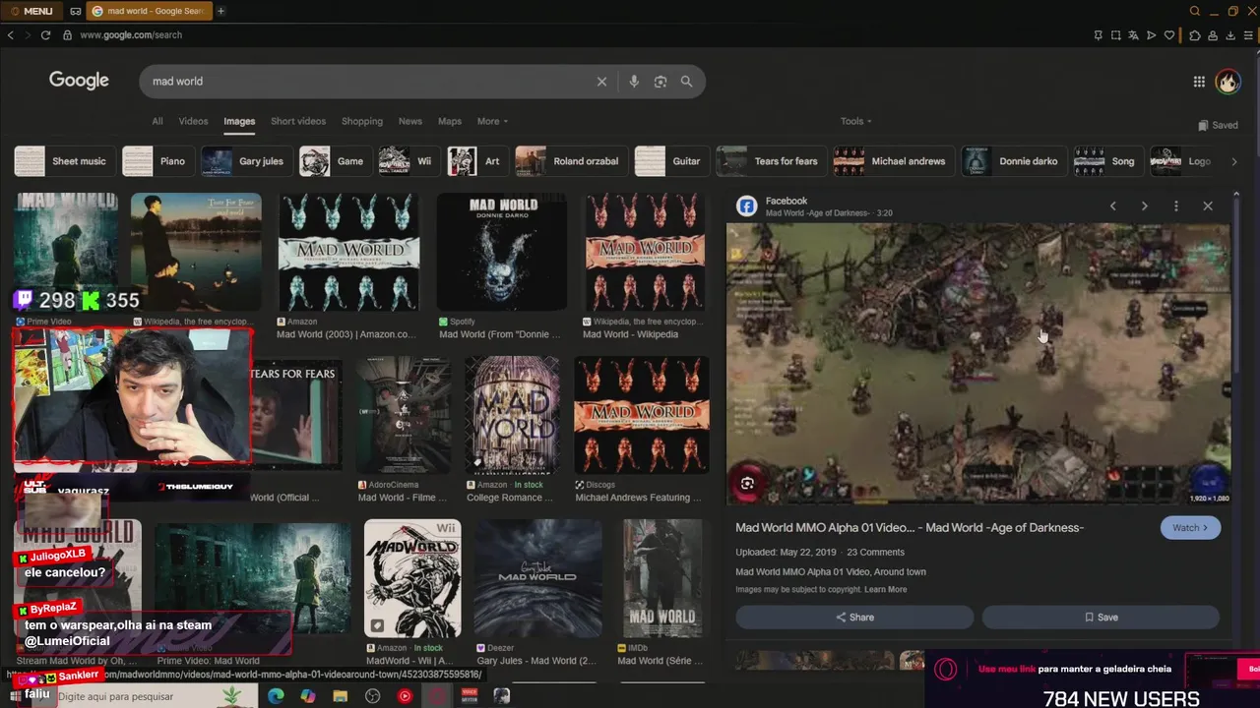Clear the search box with X
The width and height of the screenshot is (1260, 708).
click(x=601, y=82)
